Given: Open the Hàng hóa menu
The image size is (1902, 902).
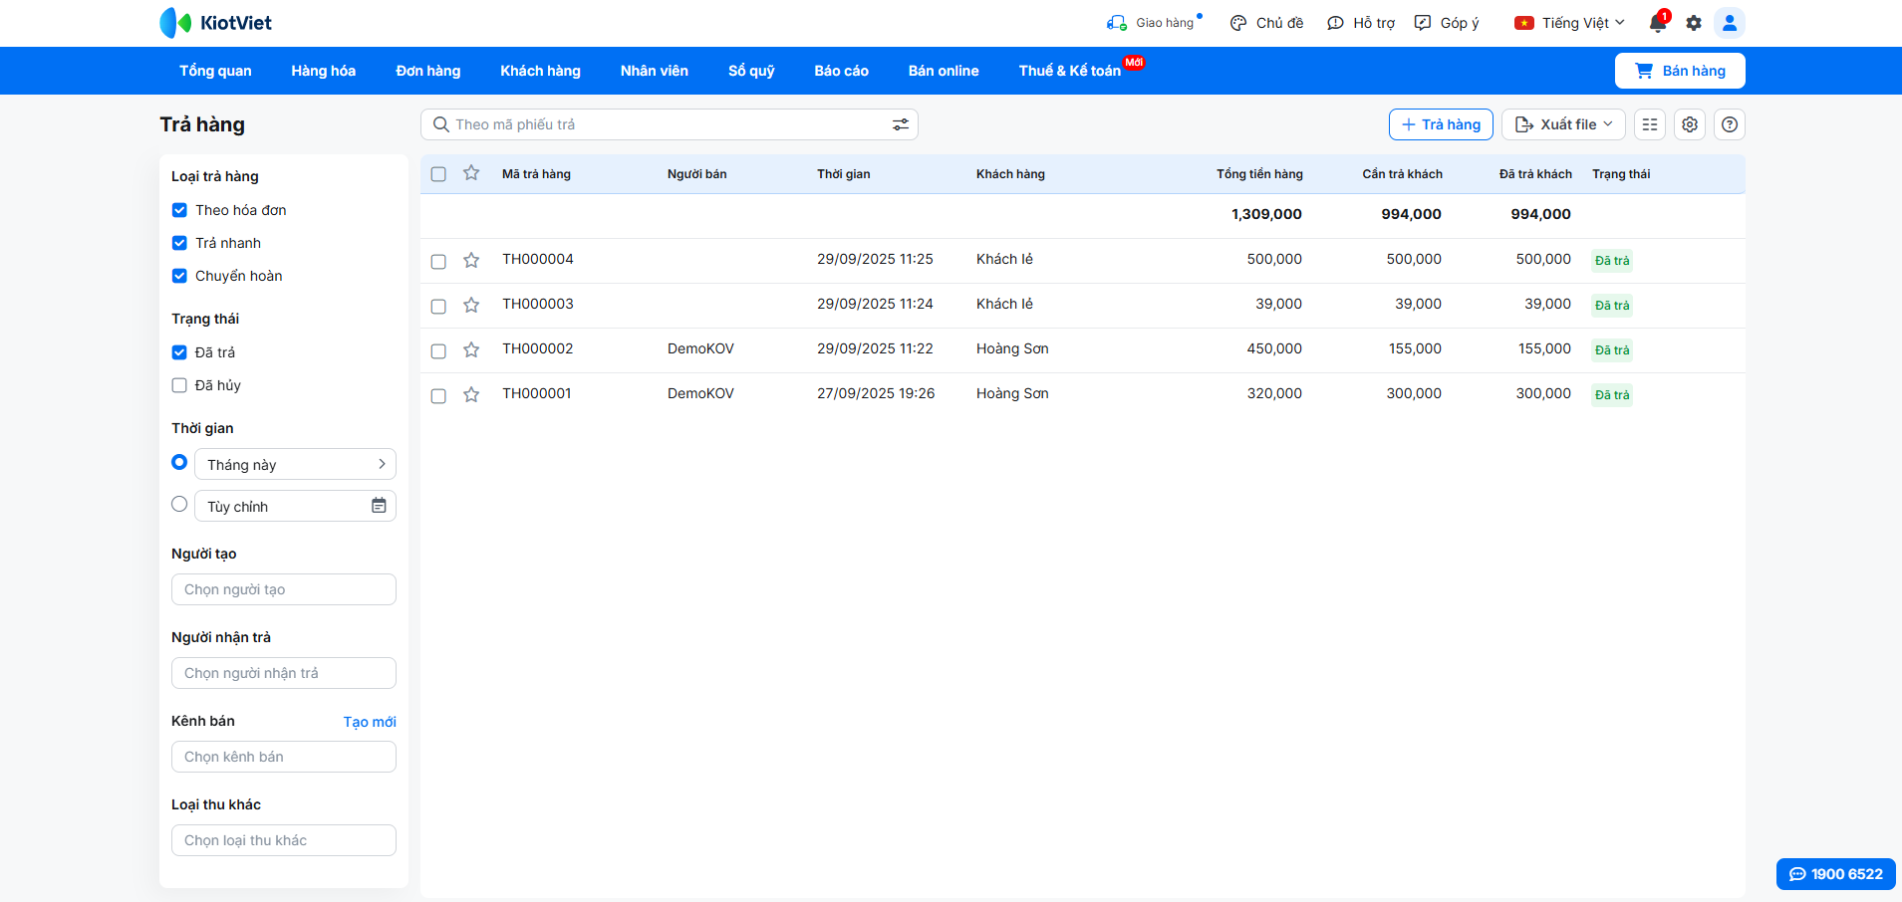Looking at the screenshot, I should point(323,71).
